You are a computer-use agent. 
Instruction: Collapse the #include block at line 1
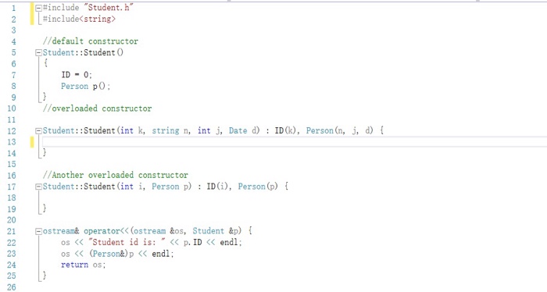[39, 8]
